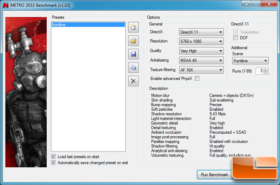280x185 pixels.
Task: Decrease Runs count with down arrow
Action: (266, 72)
